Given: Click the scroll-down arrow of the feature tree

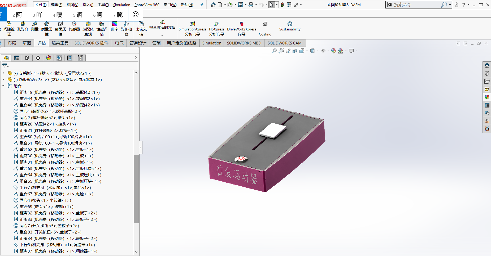Looking at the screenshot, I should tap(136, 252).
